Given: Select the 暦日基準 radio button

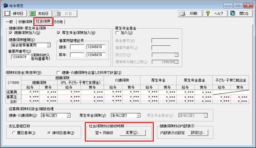Looking at the screenshot, I should coord(14,133).
